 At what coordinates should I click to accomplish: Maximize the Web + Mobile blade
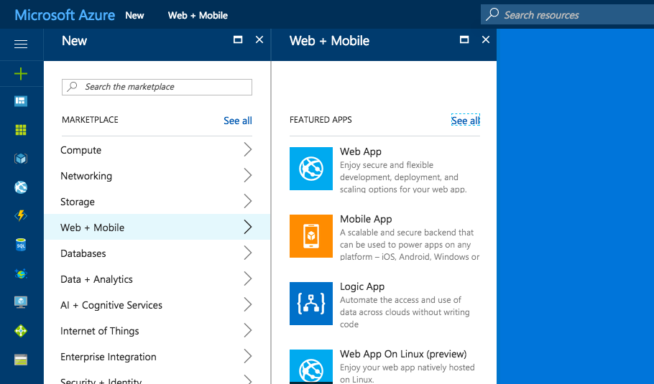point(464,39)
